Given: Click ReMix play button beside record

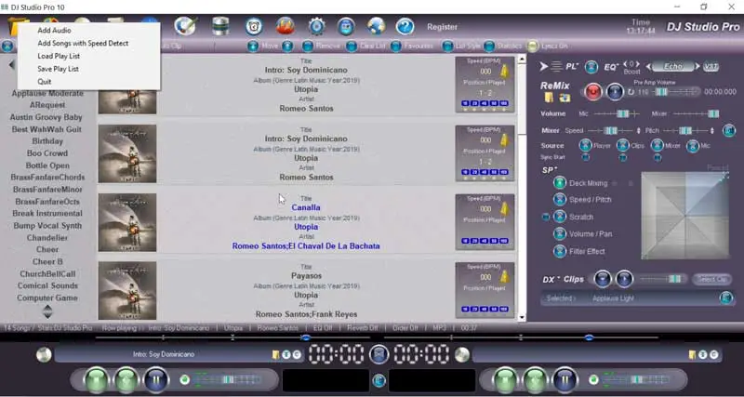Looking at the screenshot, I should pos(615,91).
